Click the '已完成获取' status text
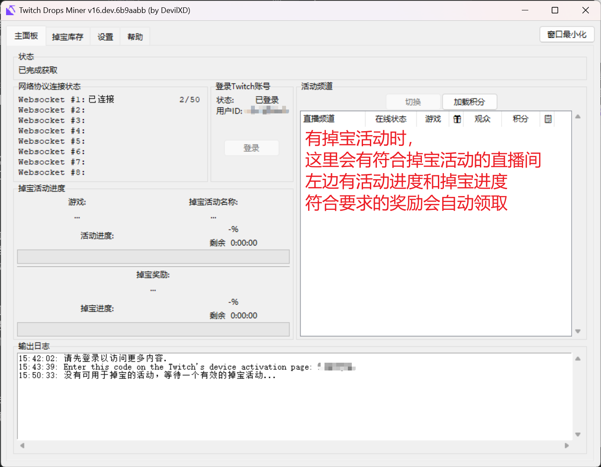This screenshot has height=467, width=601. click(38, 70)
